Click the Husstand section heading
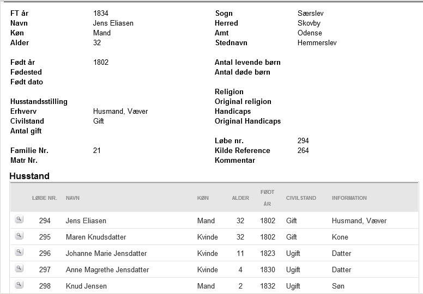Viewport: 423px width, 294px height. pyautogui.click(x=29, y=176)
